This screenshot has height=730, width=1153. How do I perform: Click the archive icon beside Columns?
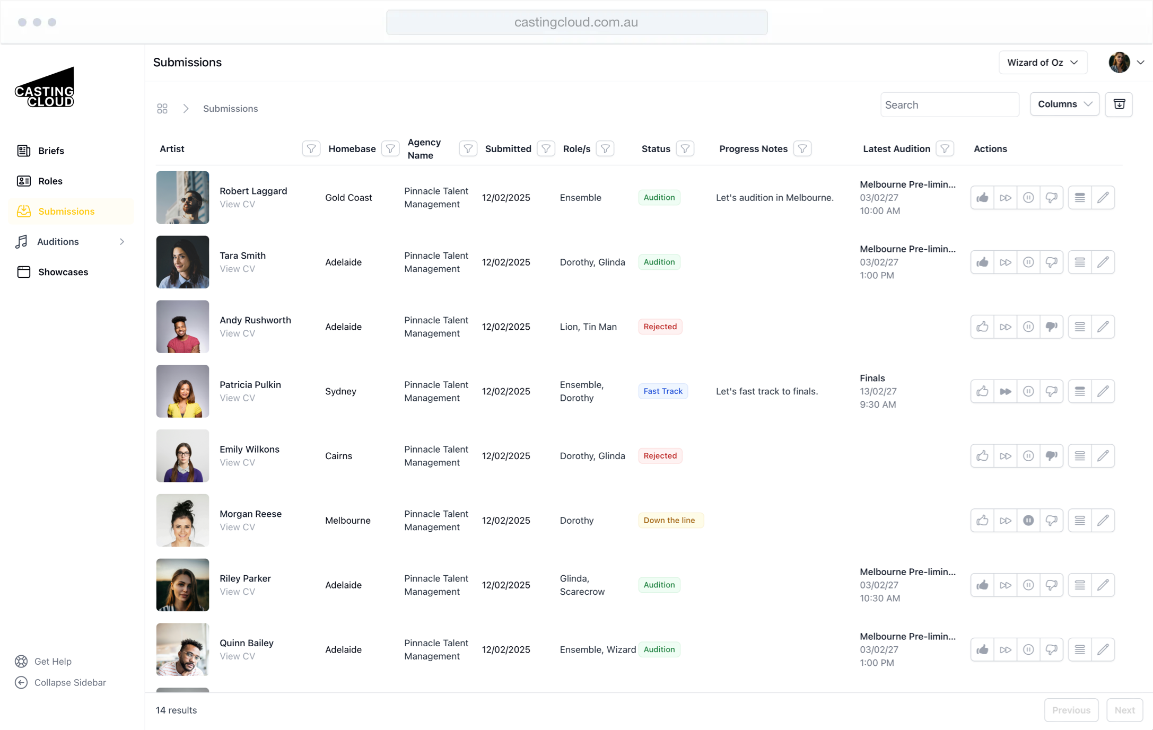point(1119,104)
